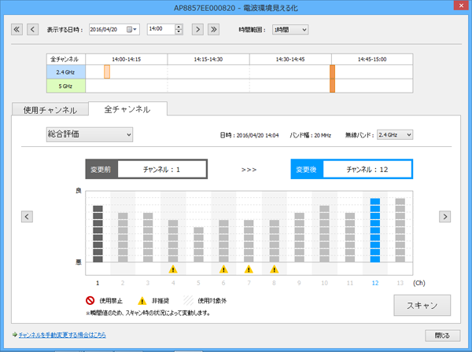The image size is (472, 352).
Task: Open the 時間範囲 dropdown showing 1時間
Action: point(290,29)
